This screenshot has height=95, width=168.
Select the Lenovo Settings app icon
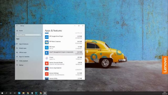pos(47,74)
